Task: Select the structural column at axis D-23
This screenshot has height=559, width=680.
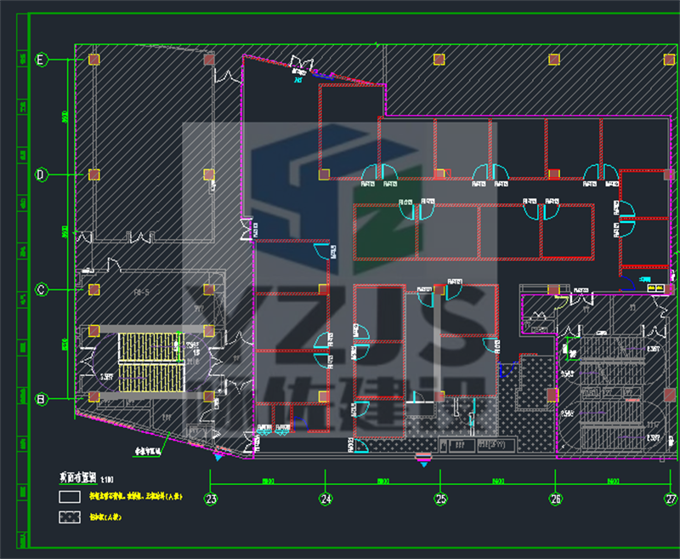Action: (94, 174)
